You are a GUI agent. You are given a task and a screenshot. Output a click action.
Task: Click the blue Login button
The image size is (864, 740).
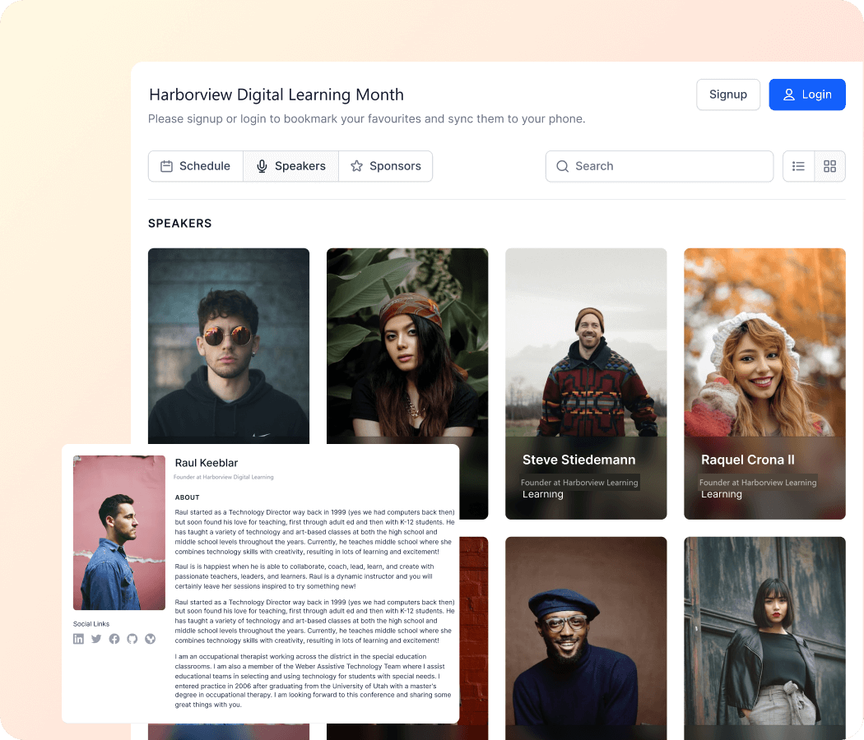(x=807, y=95)
